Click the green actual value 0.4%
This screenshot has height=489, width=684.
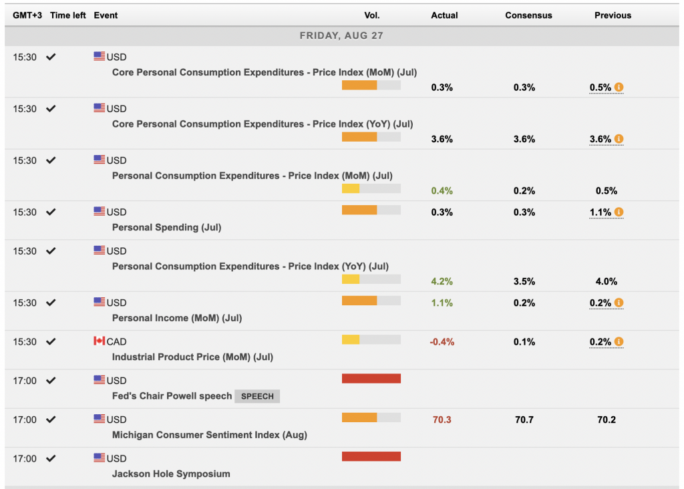point(442,190)
